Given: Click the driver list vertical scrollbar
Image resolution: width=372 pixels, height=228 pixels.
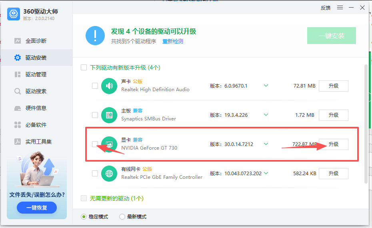Looking at the screenshot, I should 366,124.
